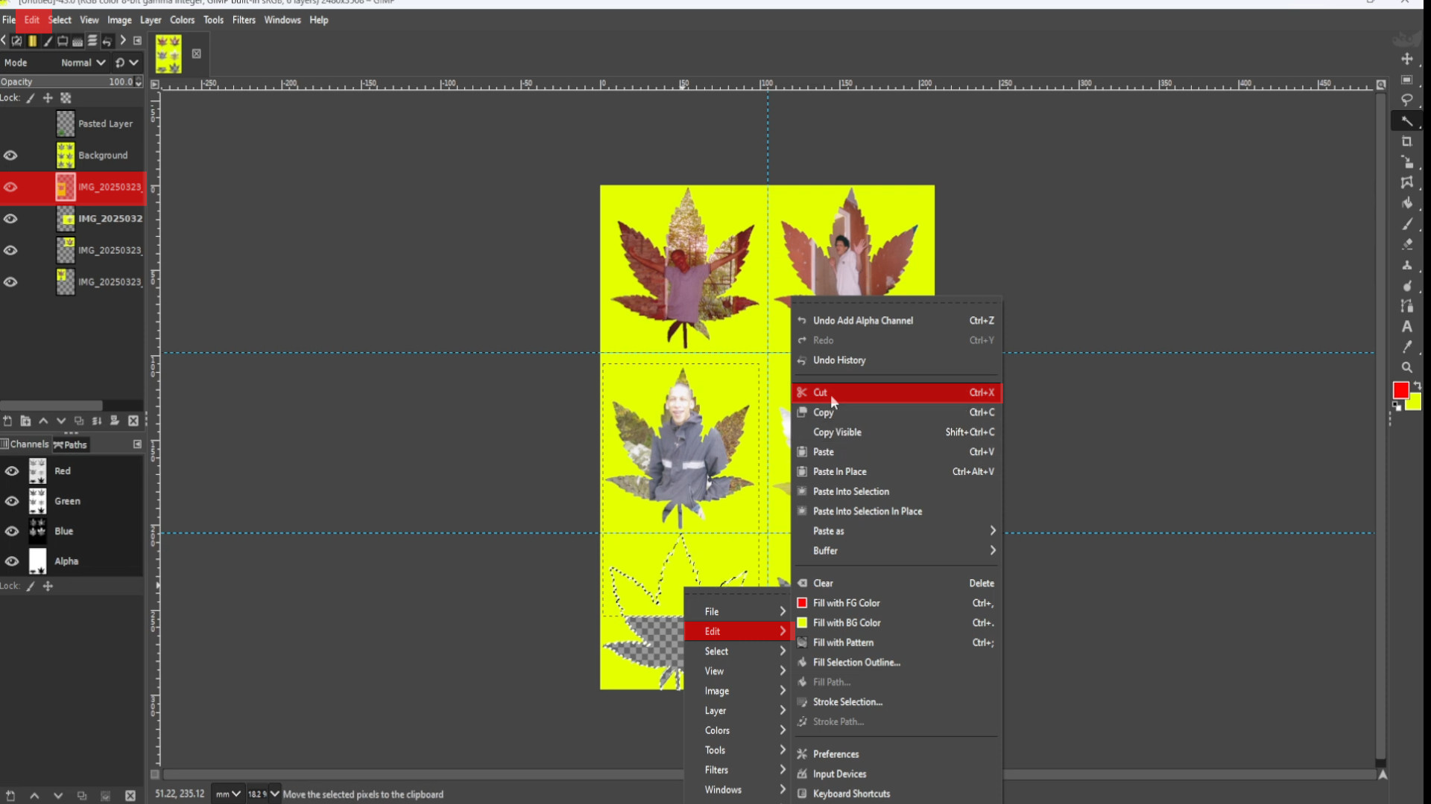The height and width of the screenshot is (804, 1431).
Task: Open Filters in top menu bar
Action: tap(244, 20)
